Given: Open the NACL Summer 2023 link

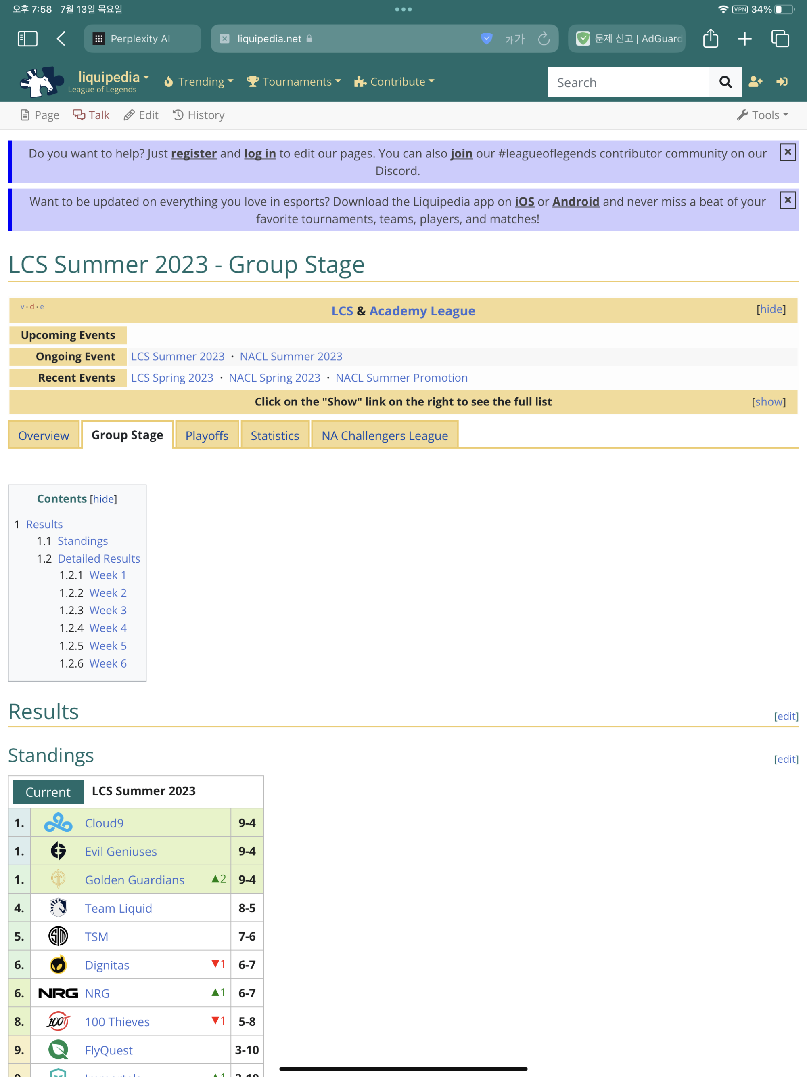Looking at the screenshot, I should point(291,356).
